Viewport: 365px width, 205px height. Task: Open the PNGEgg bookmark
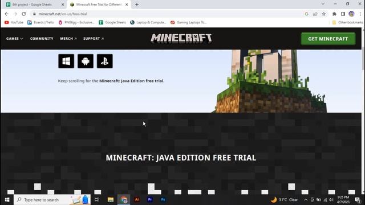pos(76,22)
